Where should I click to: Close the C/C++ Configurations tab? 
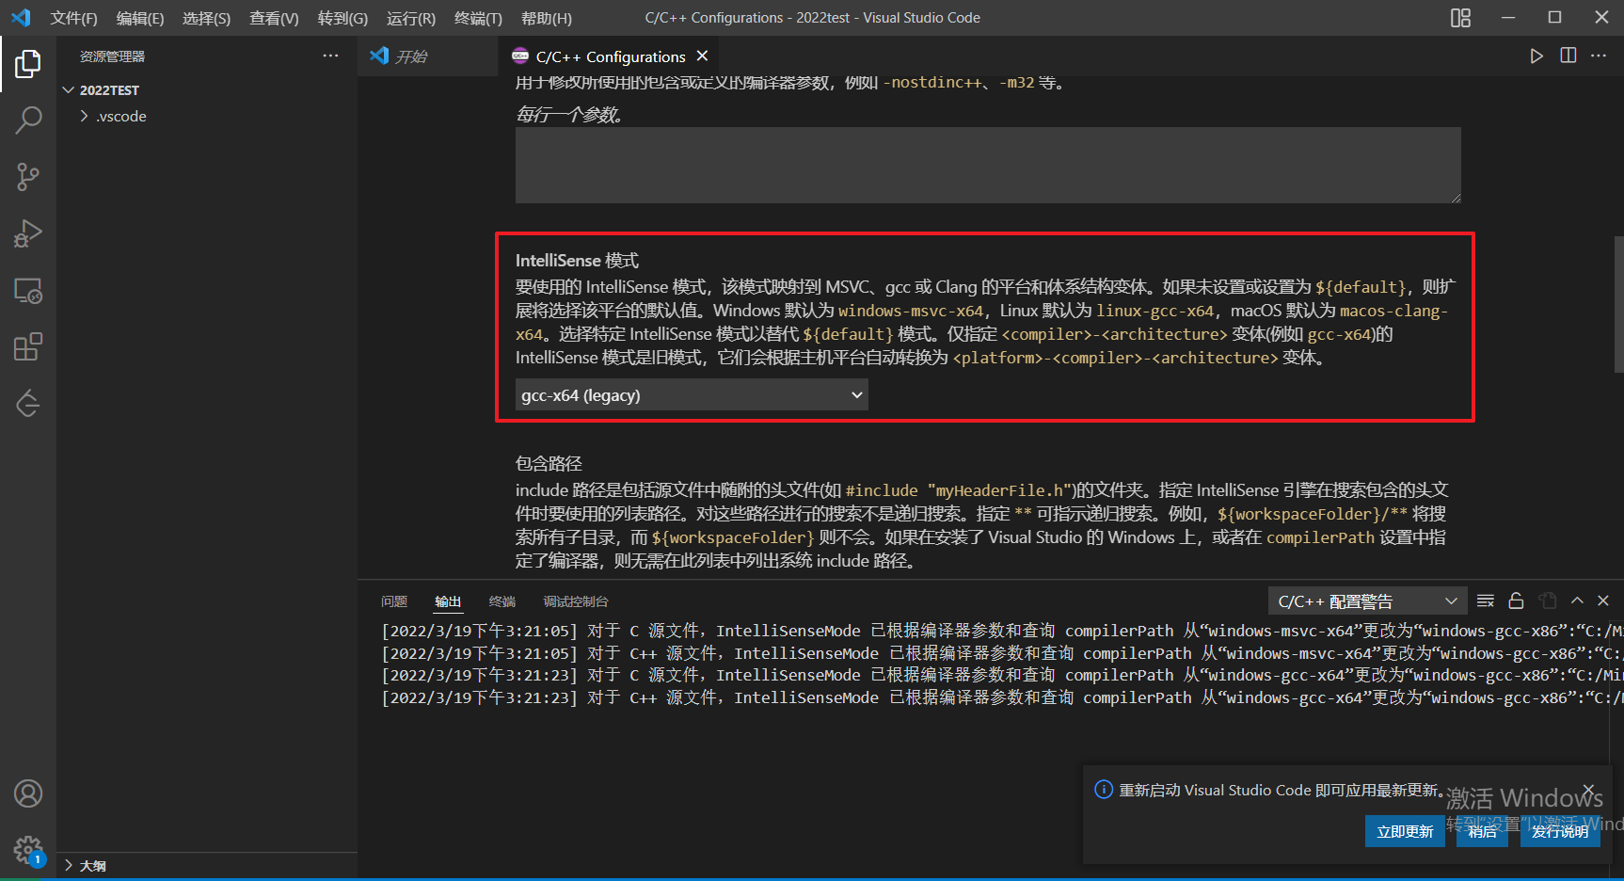pyautogui.click(x=702, y=56)
